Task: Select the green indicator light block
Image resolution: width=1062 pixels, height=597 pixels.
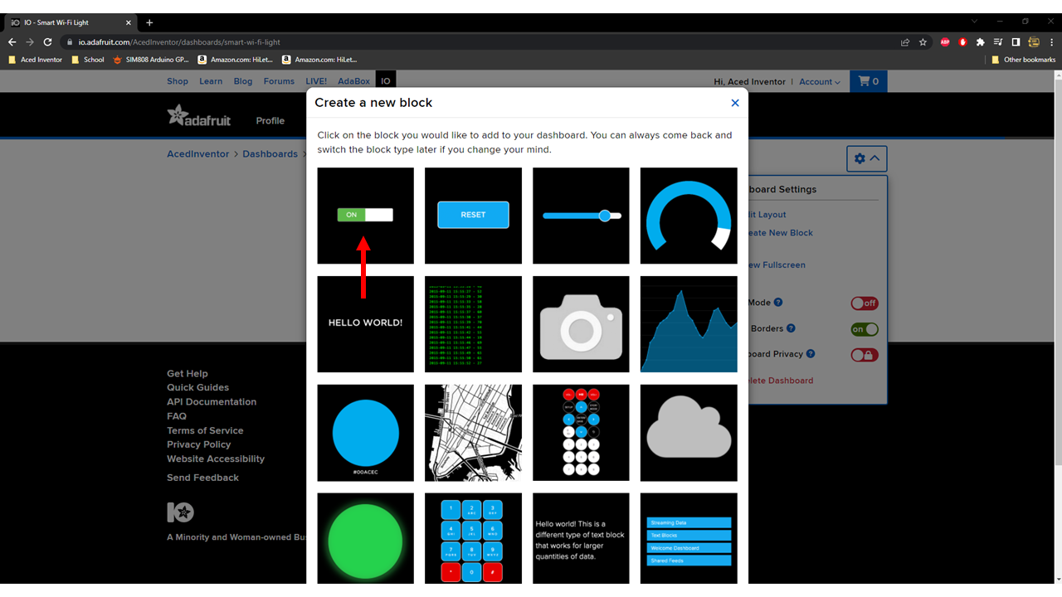Action: coord(365,539)
